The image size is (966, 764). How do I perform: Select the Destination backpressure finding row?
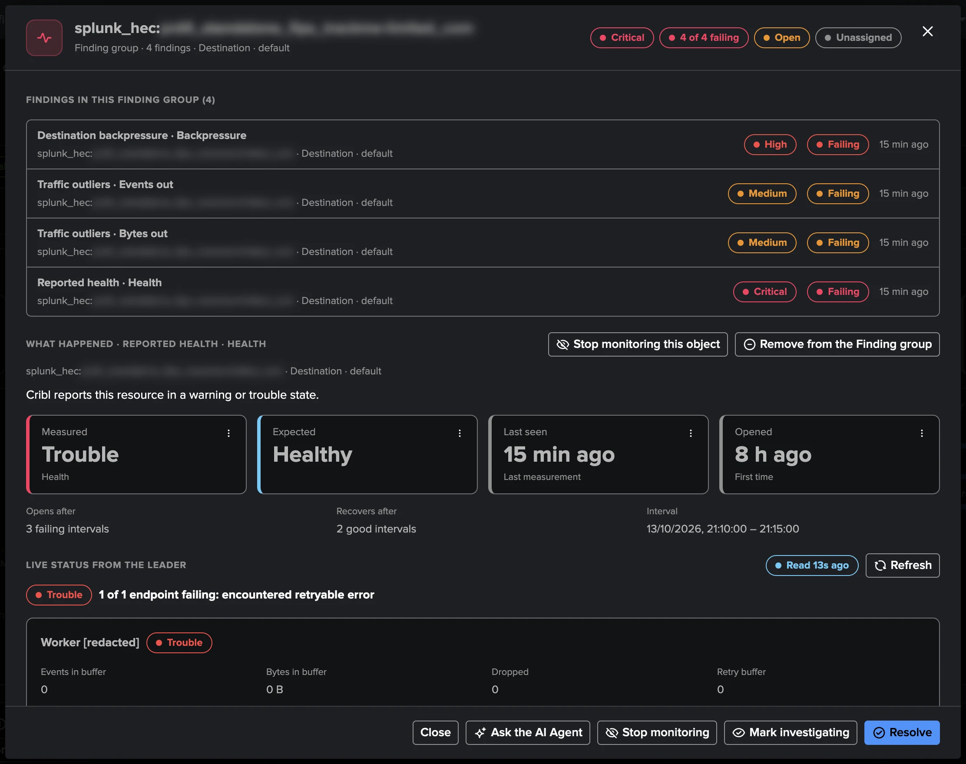coord(483,145)
